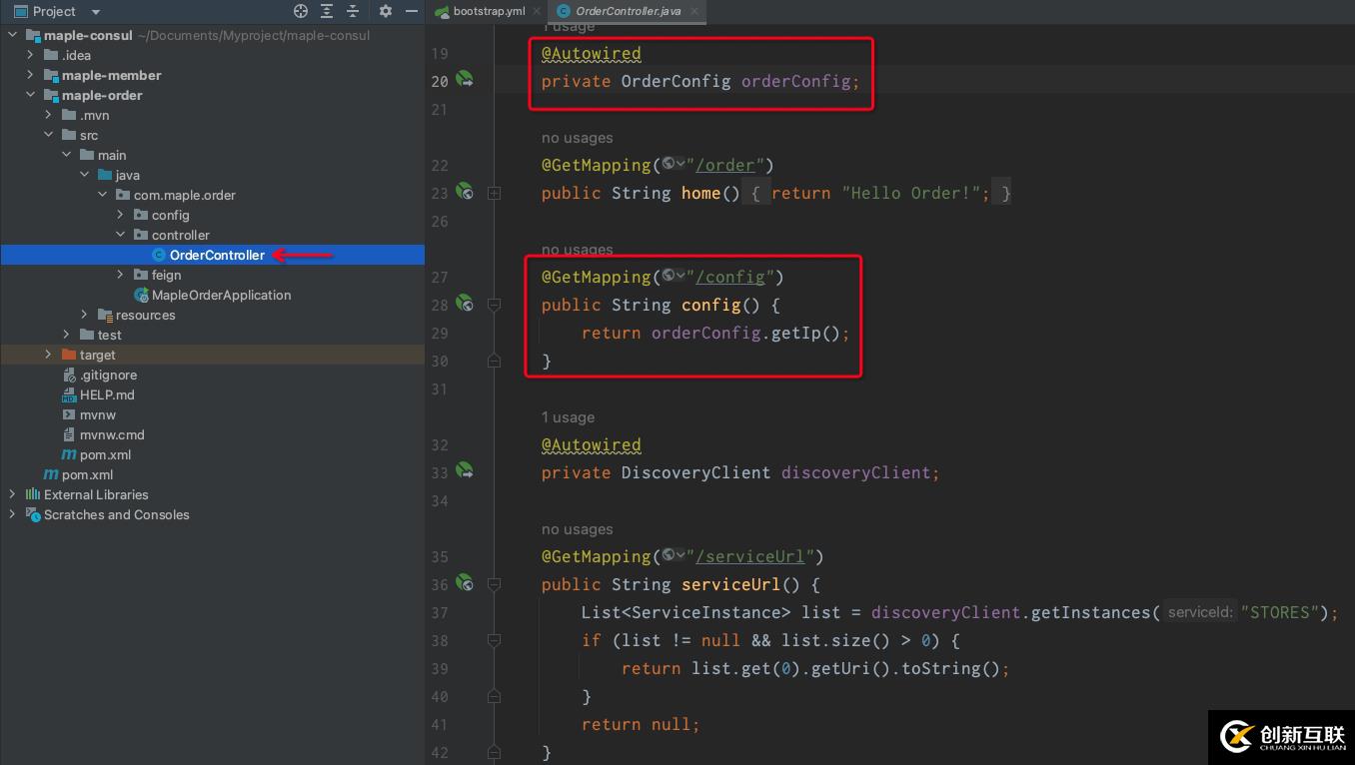This screenshot has width=1355, height=765.
Task: Click the "1 usage" hint above discoveryClient
Action: [568, 417]
